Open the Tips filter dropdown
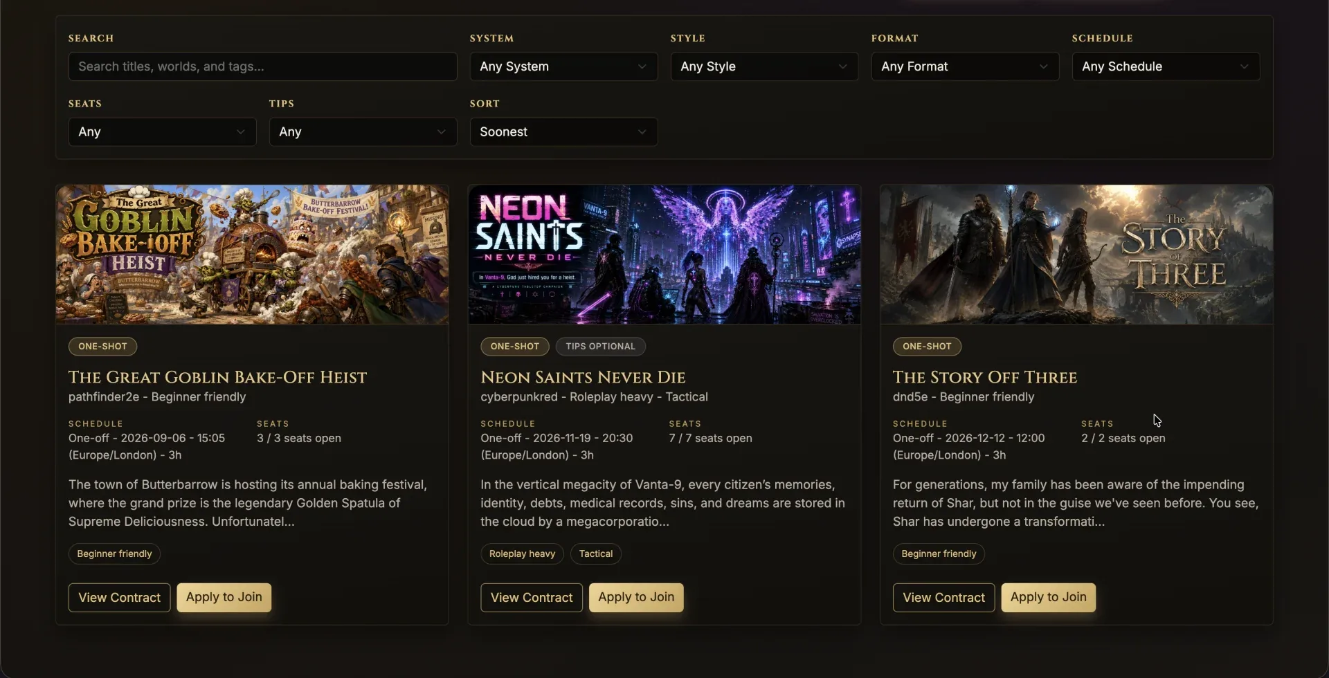1329x678 pixels. pyautogui.click(x=363, y=131)
